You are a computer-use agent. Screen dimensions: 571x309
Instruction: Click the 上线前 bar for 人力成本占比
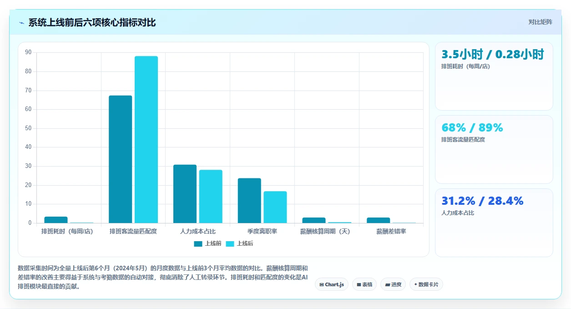point(185,194)
